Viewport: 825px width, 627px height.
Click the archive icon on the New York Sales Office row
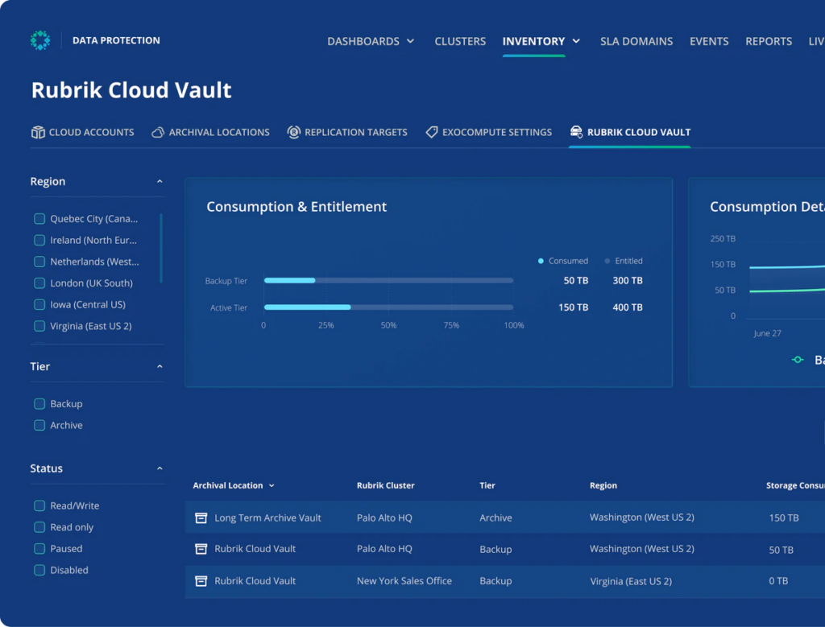point(201,580)
